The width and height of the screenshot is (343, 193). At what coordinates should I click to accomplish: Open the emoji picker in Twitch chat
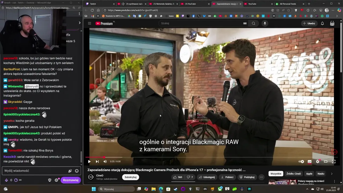pos(77,171)
